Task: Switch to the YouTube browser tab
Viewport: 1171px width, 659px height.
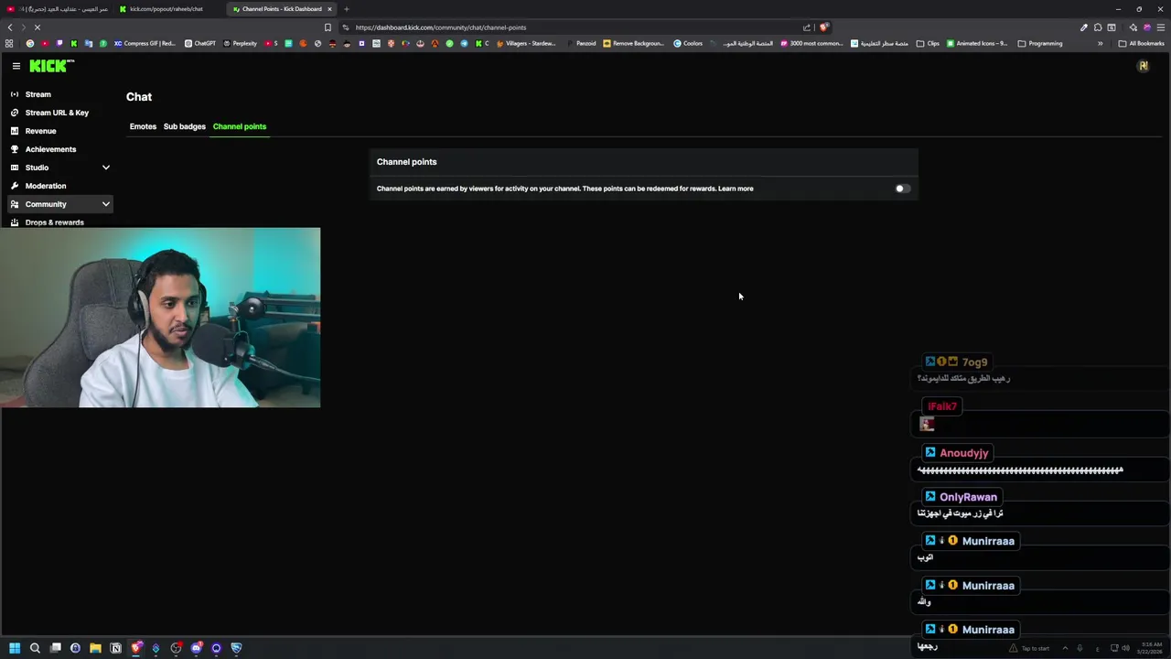Action: click(57, 9)
